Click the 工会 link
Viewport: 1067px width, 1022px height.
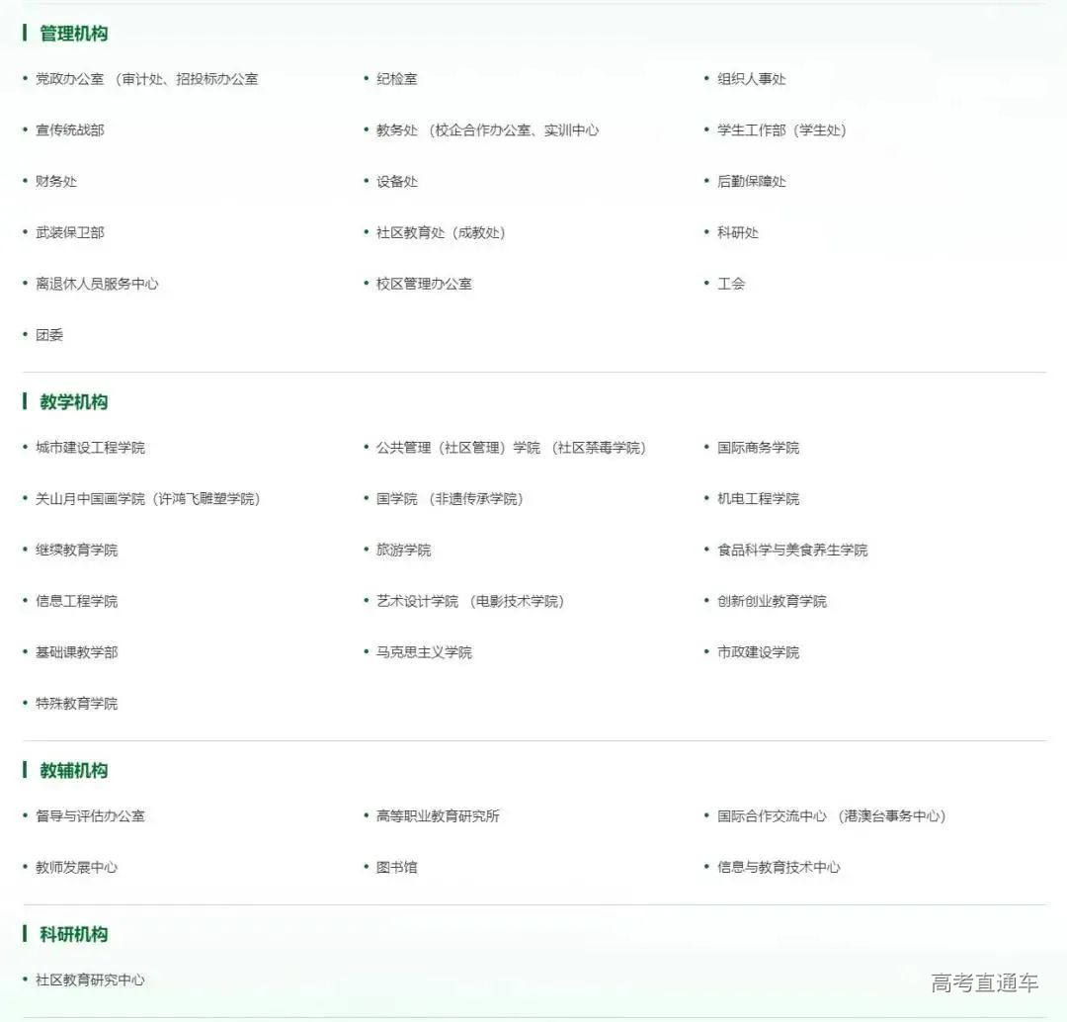click(x=730, y=284)
